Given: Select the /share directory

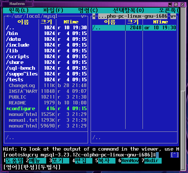Looking at the screenshot, I should (x=46, y=62).
